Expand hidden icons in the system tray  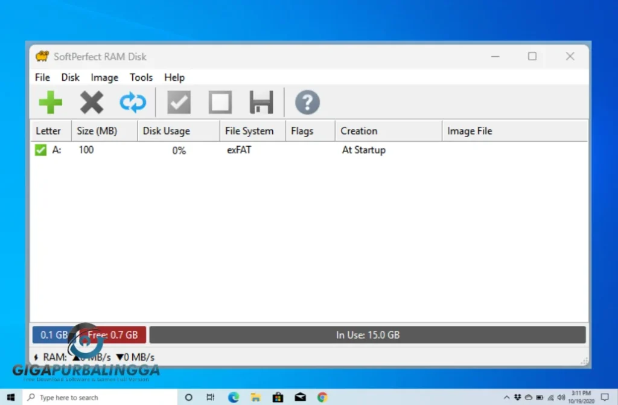507,397
